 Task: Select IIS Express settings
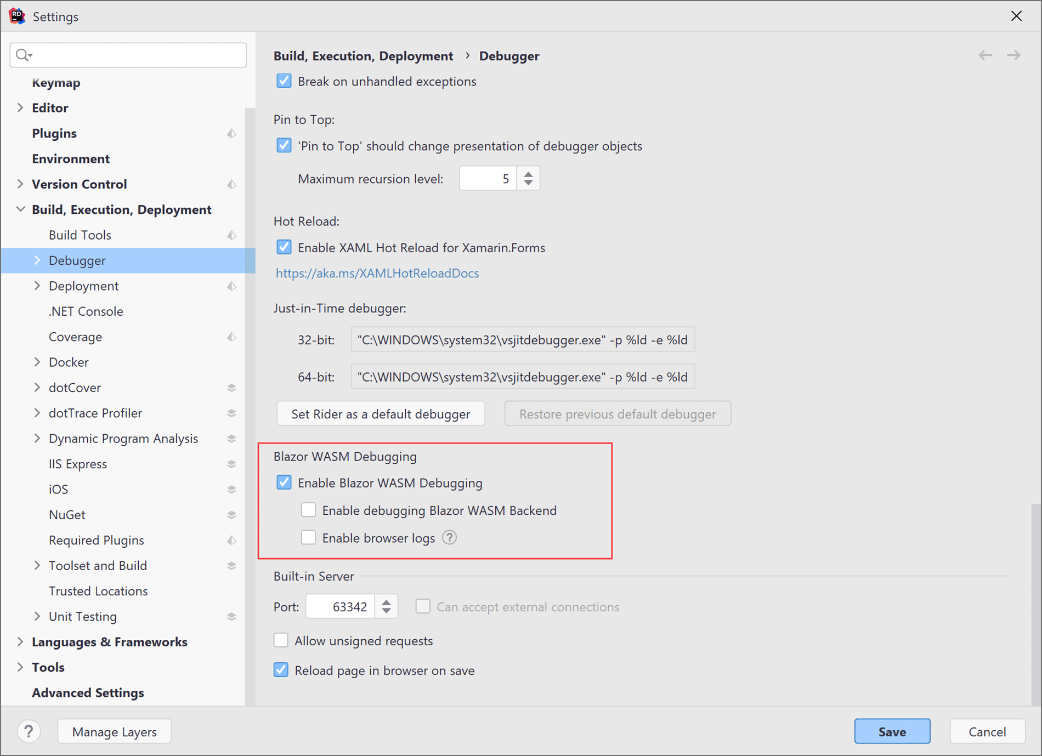pyautogui.click(x=78, y=464)
